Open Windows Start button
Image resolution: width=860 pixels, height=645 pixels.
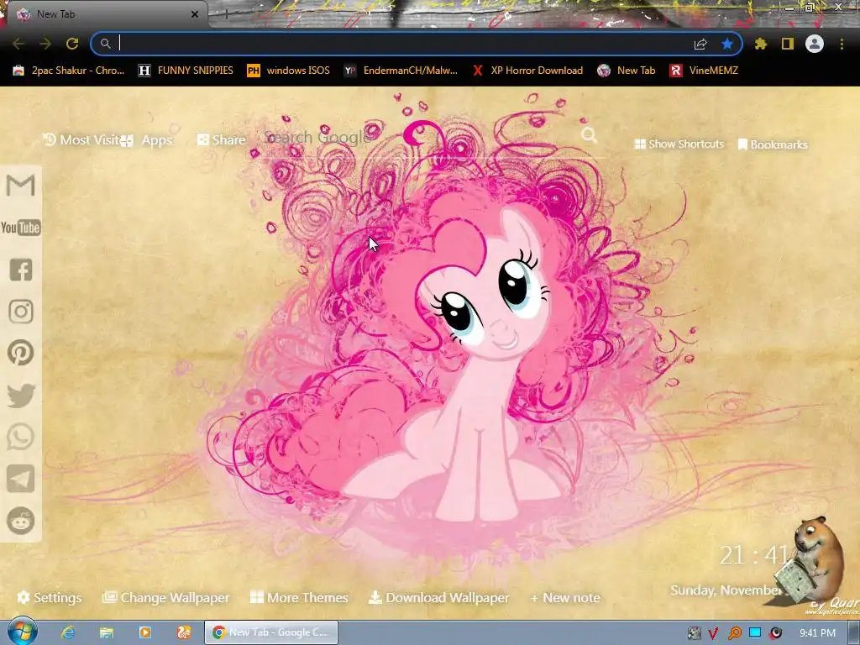click(22, 632)
